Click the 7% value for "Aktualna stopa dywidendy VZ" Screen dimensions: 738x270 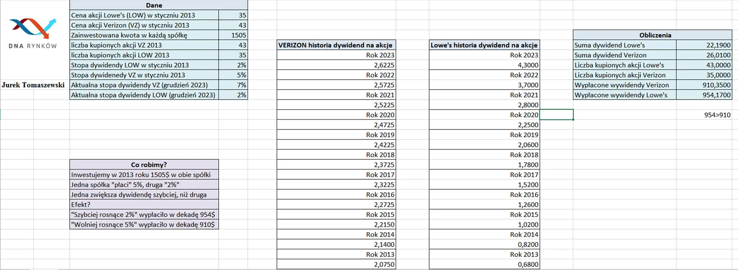click(x=233, y=85)
